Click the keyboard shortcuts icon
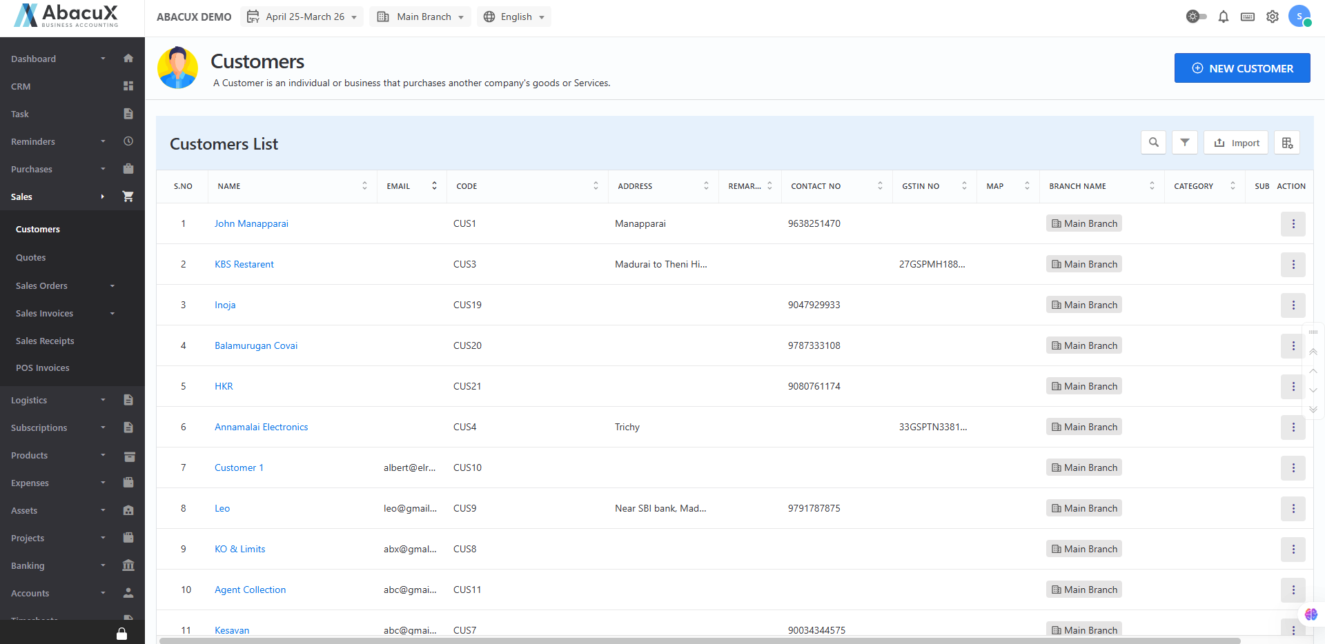Image resolution: width=1325 pixels, height=644 pixels. point(1247,17)
